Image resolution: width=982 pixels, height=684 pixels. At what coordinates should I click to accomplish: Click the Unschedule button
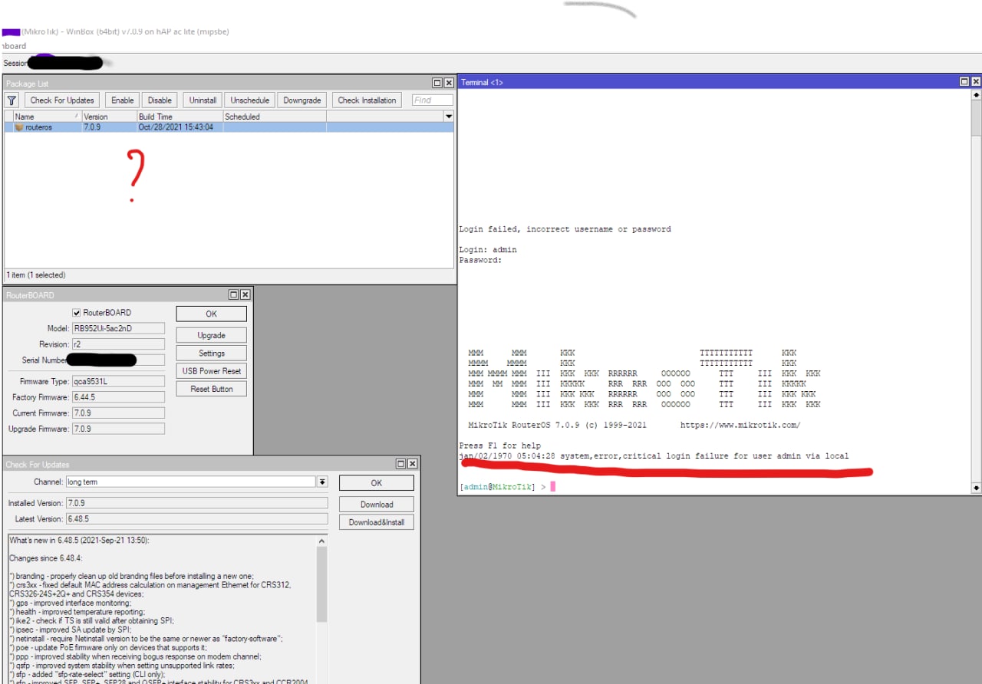(250, 100)
